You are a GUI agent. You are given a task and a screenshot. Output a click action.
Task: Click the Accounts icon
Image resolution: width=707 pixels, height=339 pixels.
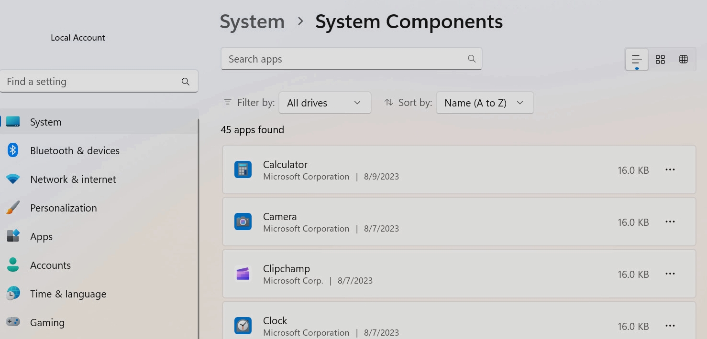(x=13, y=265)
